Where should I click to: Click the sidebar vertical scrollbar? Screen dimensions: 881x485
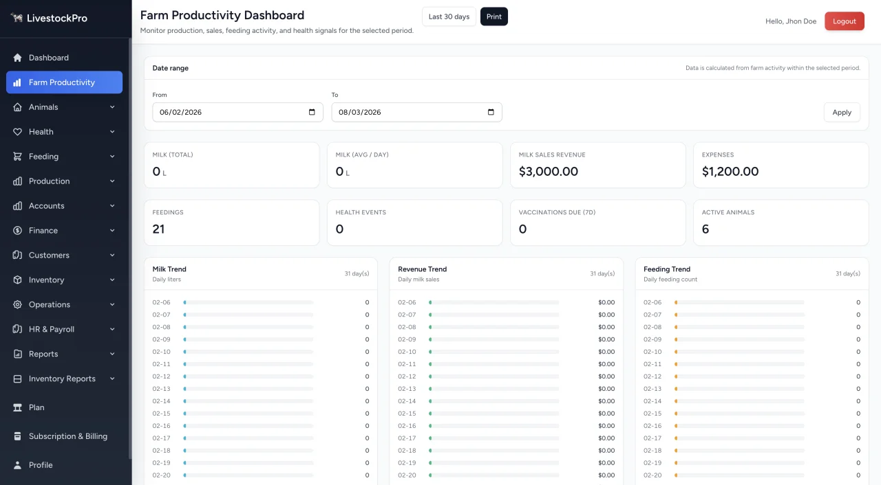(129, 247)
